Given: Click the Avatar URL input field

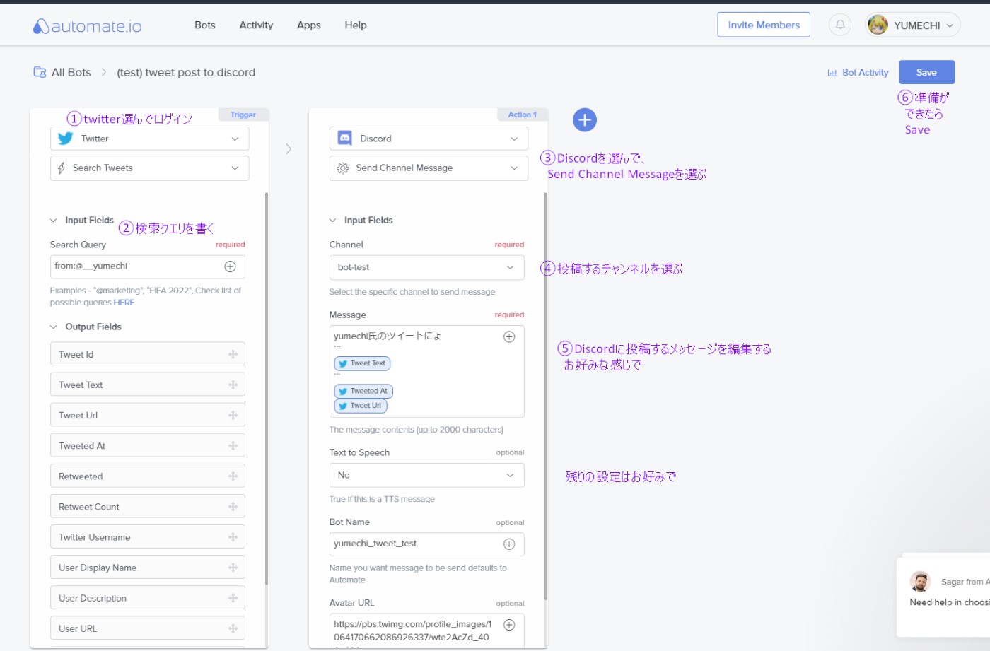Looking at the screenshot, I should (x=427, y=631).
